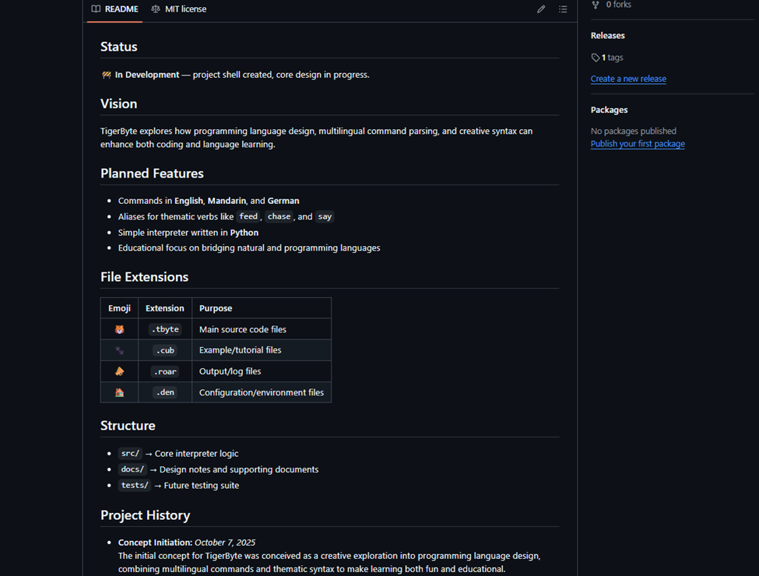759x576 pixels.
Task: Click the house emoji in .den row
Action: [119, 392]
